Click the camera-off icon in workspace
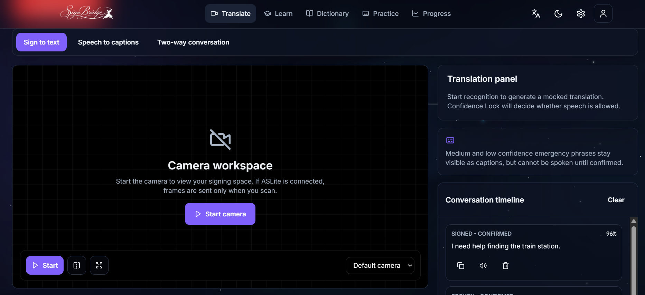Screen dimensions: 645x295 [220, 139]
